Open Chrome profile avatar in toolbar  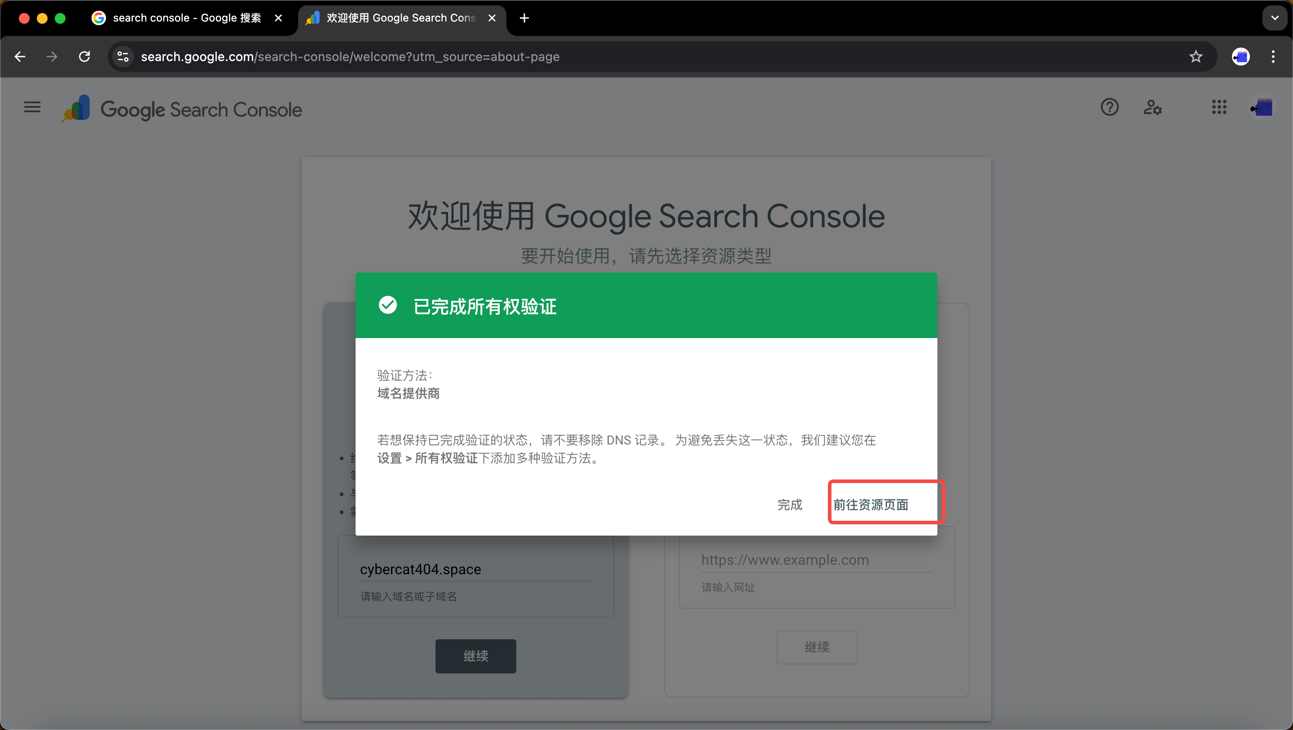(x=1240, y=57)
